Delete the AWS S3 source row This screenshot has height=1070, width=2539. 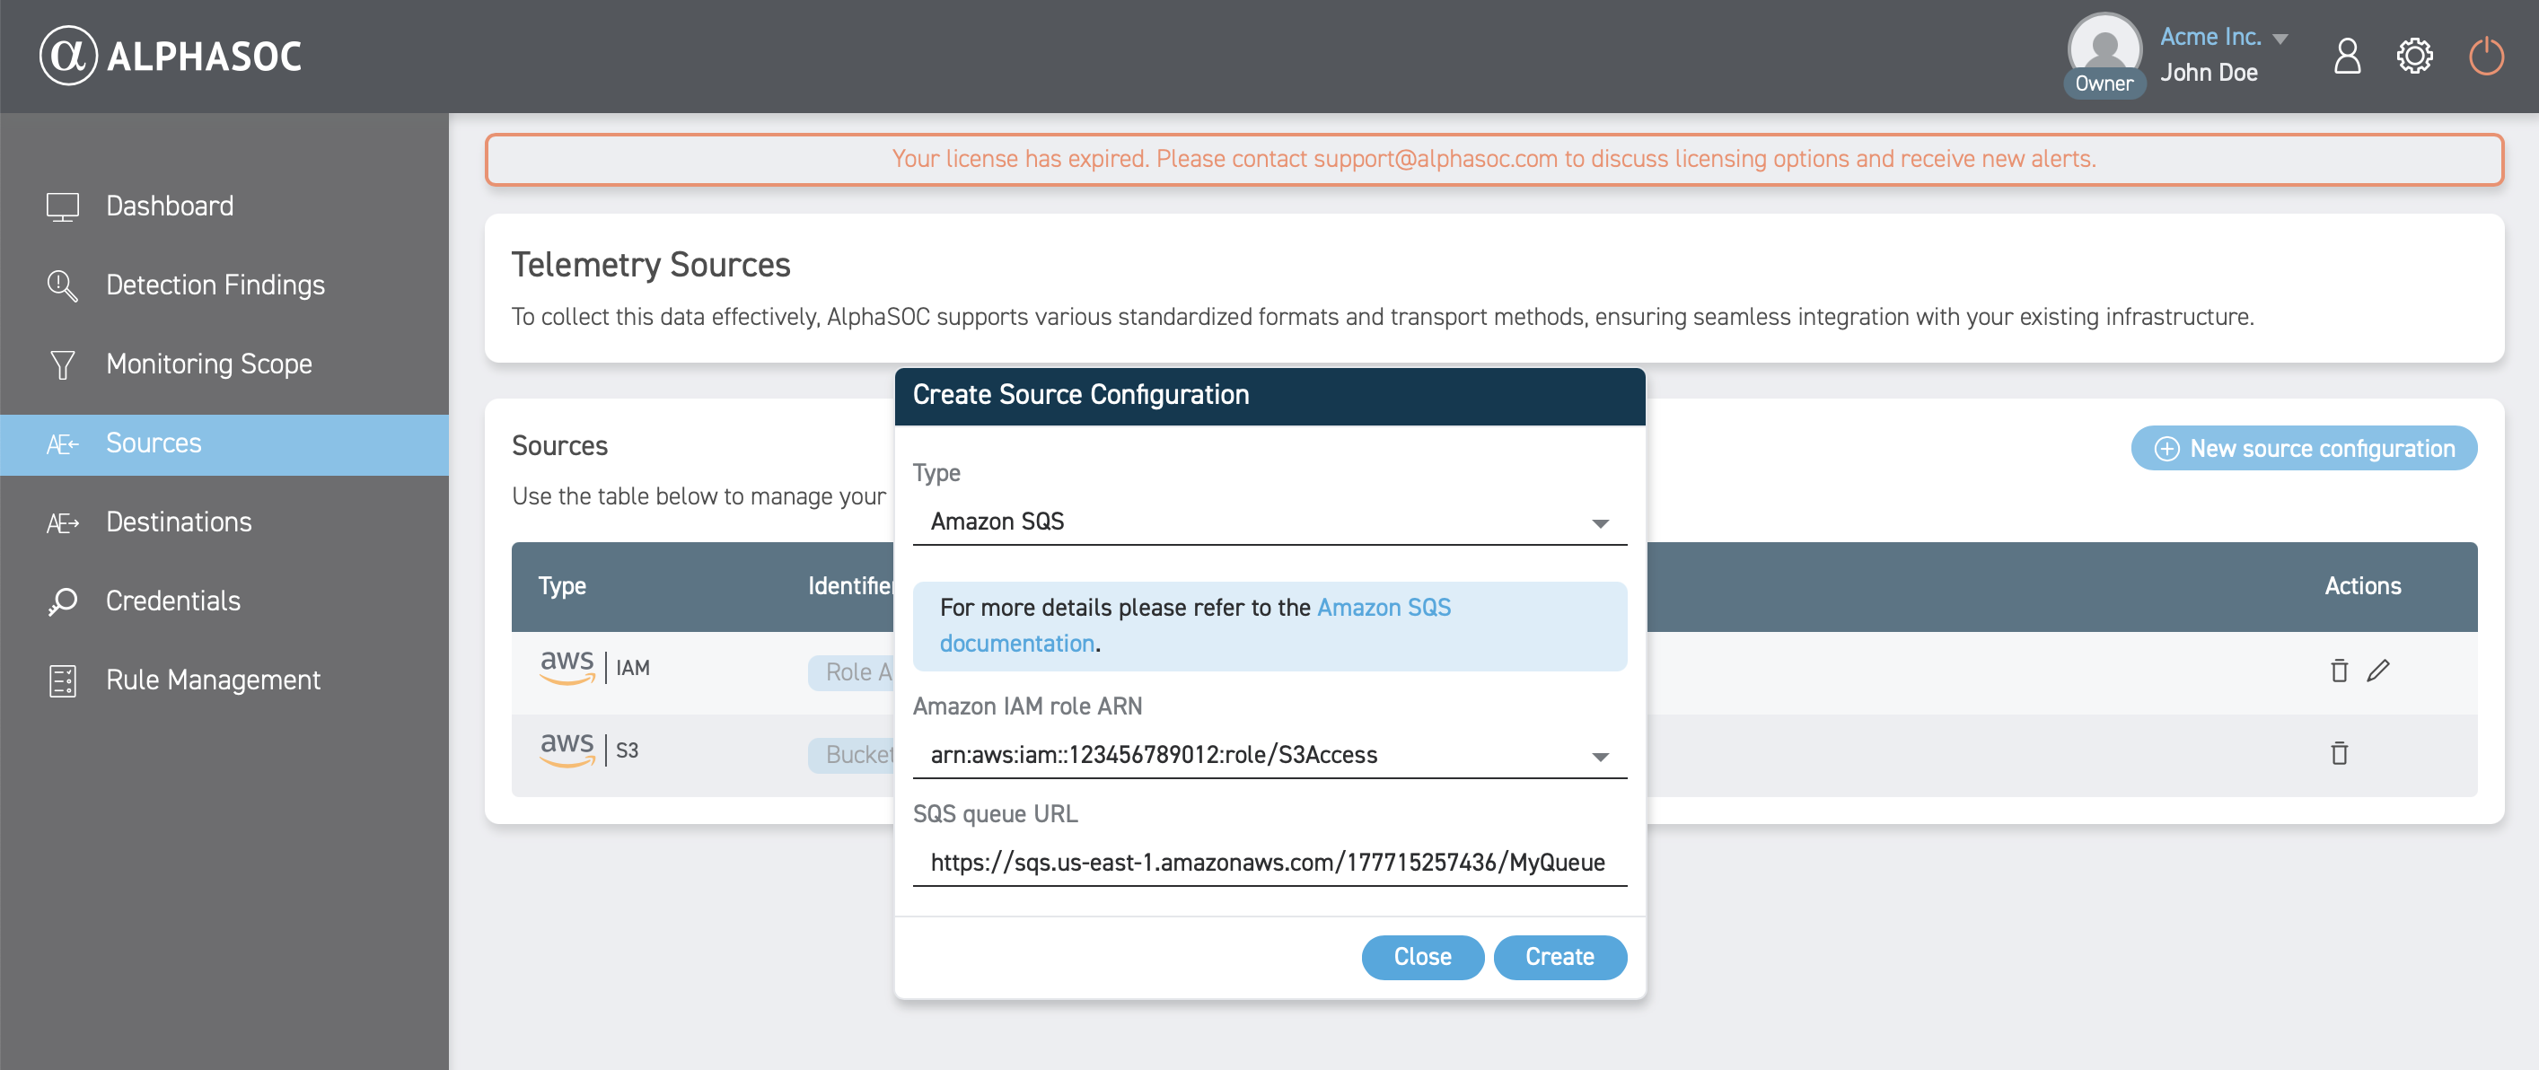(x=2338, y=754)
